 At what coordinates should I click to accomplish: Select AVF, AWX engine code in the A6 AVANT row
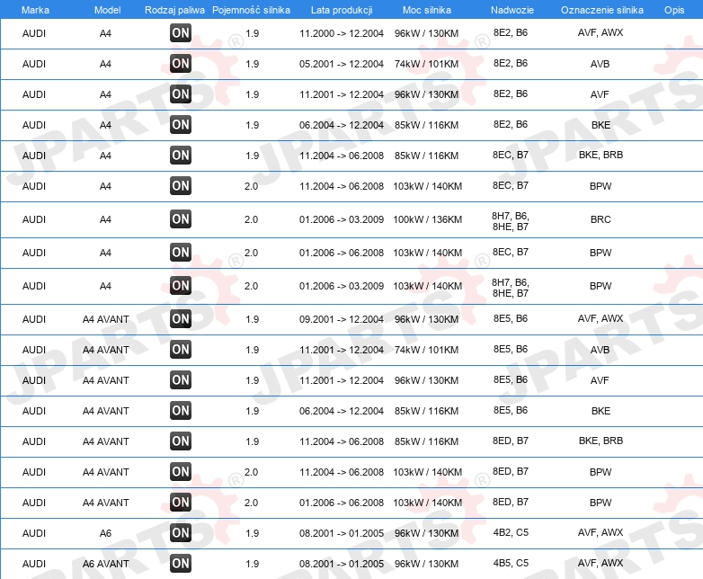pyautogui.click(x=601, y=563)
